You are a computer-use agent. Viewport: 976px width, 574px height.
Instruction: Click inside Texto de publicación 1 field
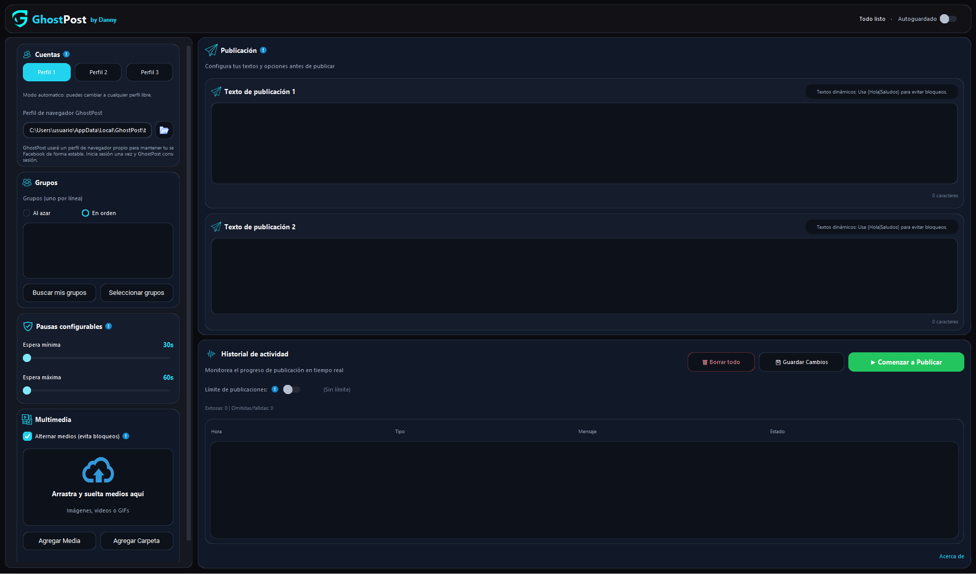pyautogui.click(x=584, y=143)
